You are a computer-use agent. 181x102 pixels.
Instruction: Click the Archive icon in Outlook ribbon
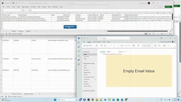[102, 46]
